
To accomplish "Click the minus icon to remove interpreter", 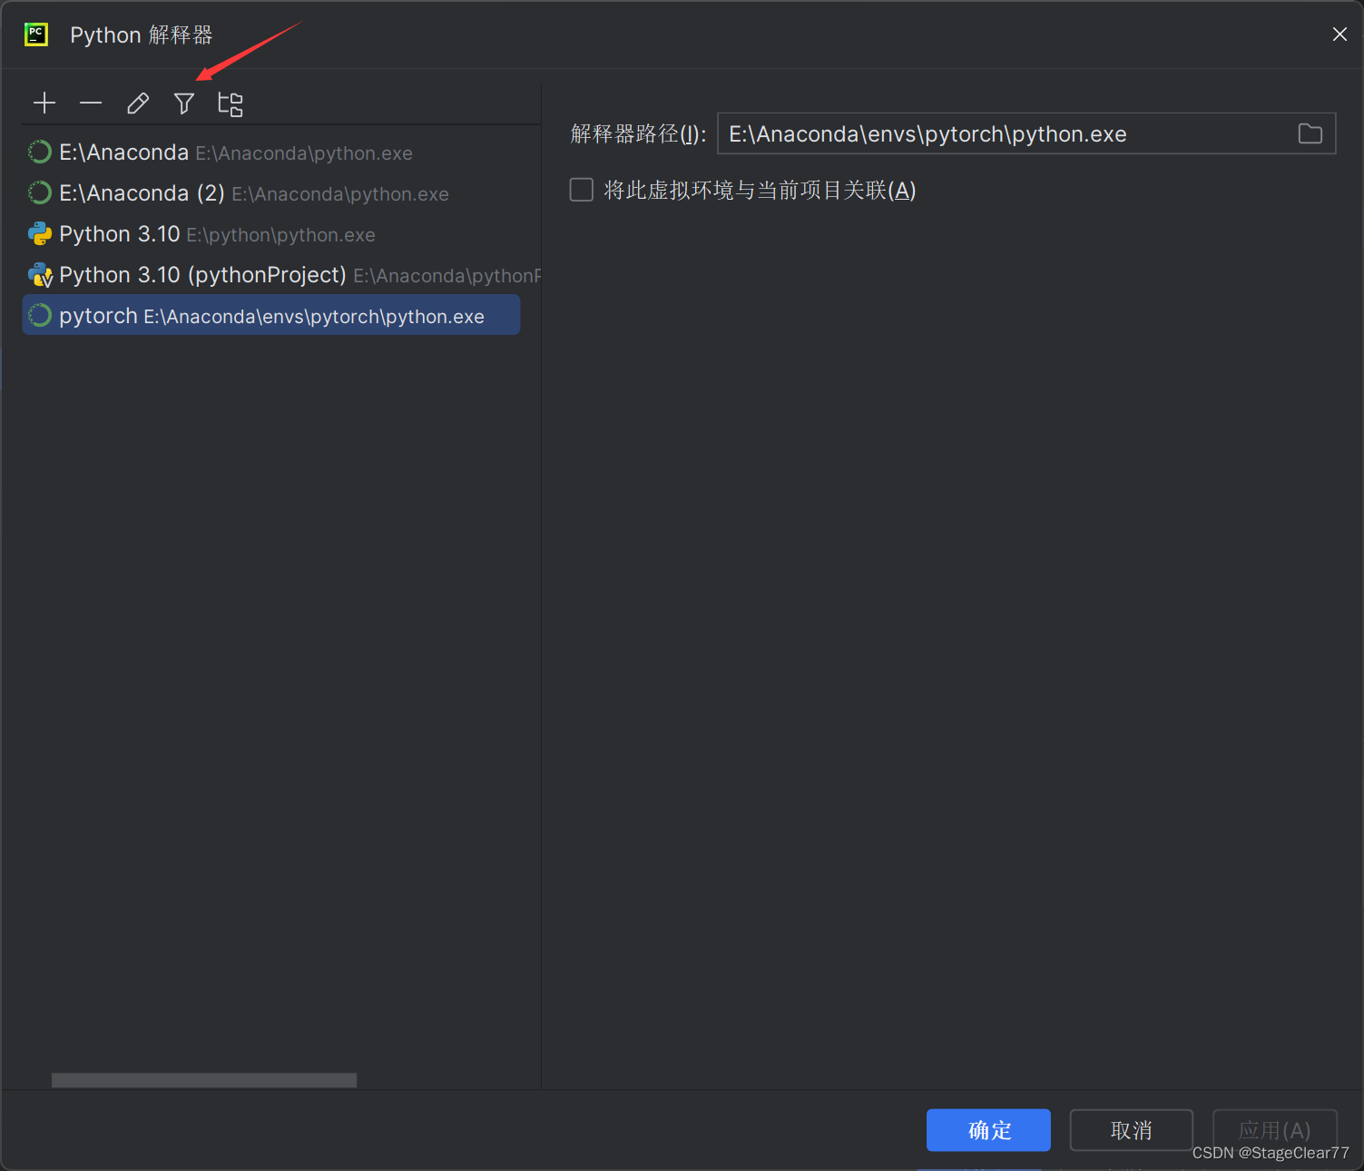I will [91, 103].
